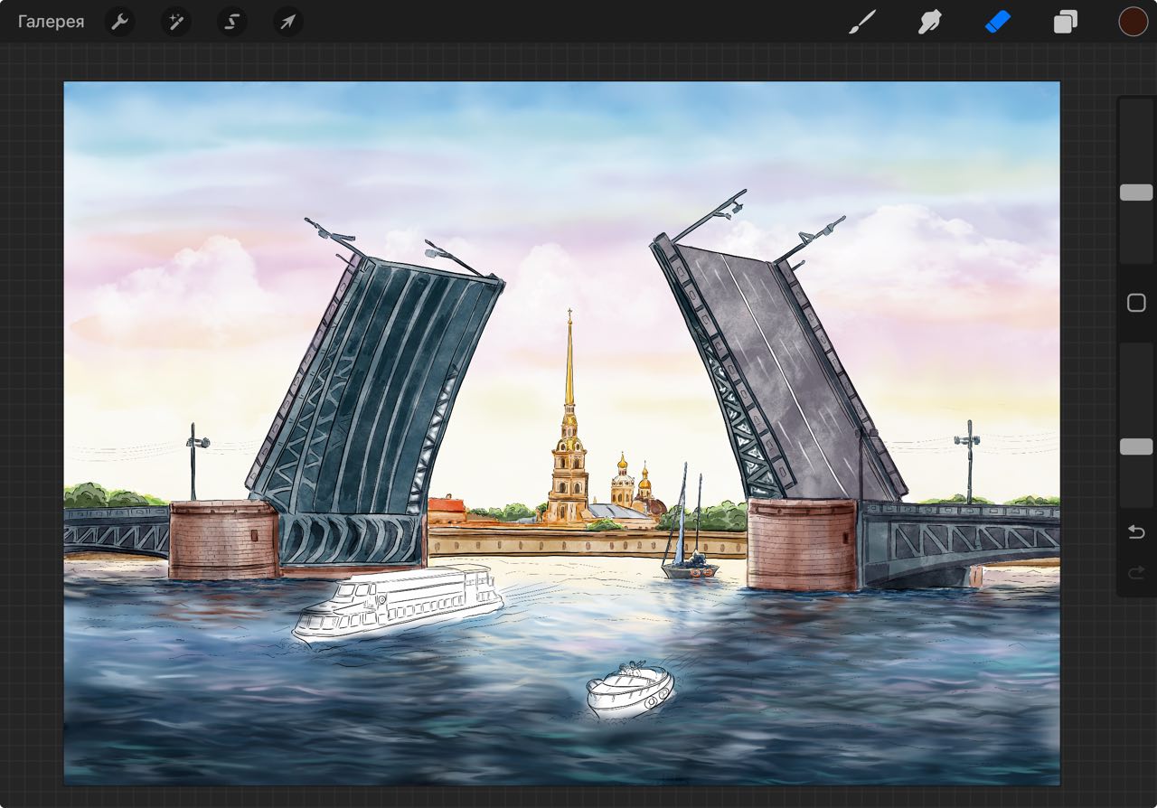Select the Smudge tool
The width and height of the screenshot is (1157, 808).
point(929,22)
